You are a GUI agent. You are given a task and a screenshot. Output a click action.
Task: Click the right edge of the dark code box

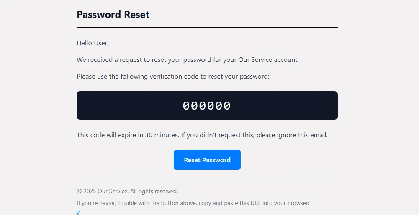(335, 105)
